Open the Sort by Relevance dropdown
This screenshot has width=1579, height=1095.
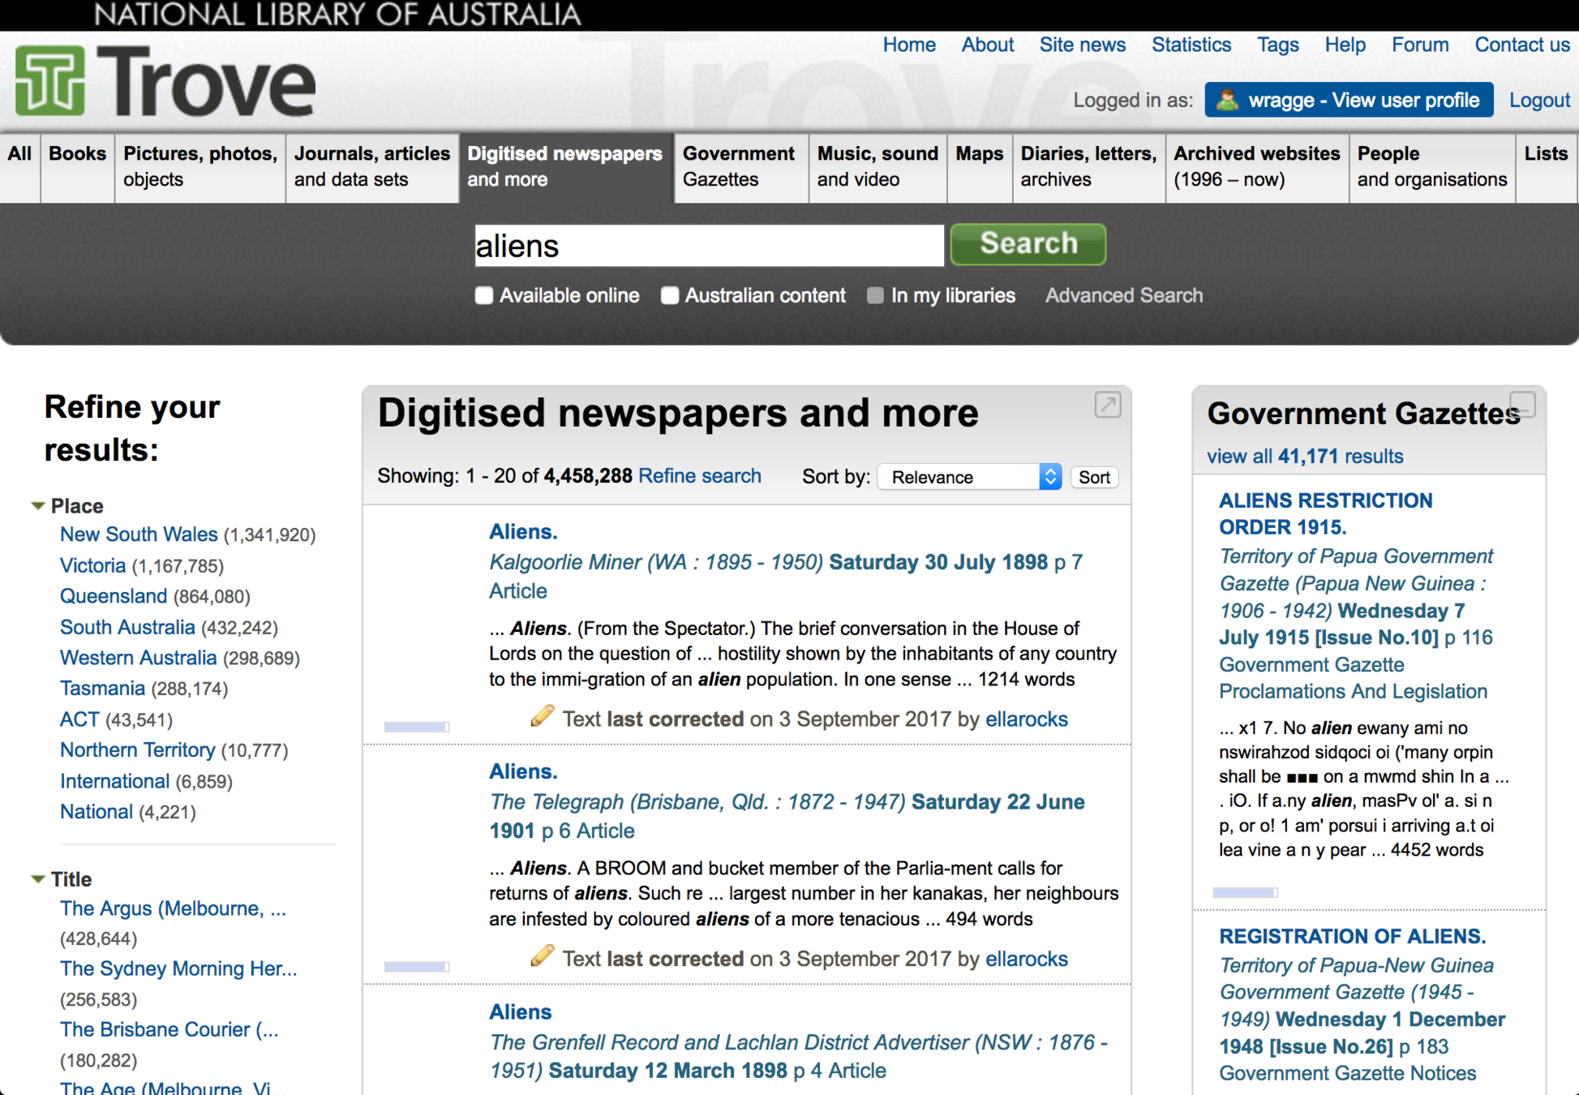pos(969,477)
